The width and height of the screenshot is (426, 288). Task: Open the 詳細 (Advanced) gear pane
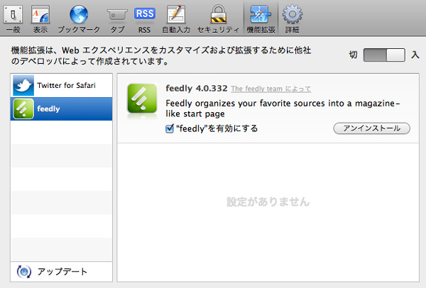coord(292,18)
